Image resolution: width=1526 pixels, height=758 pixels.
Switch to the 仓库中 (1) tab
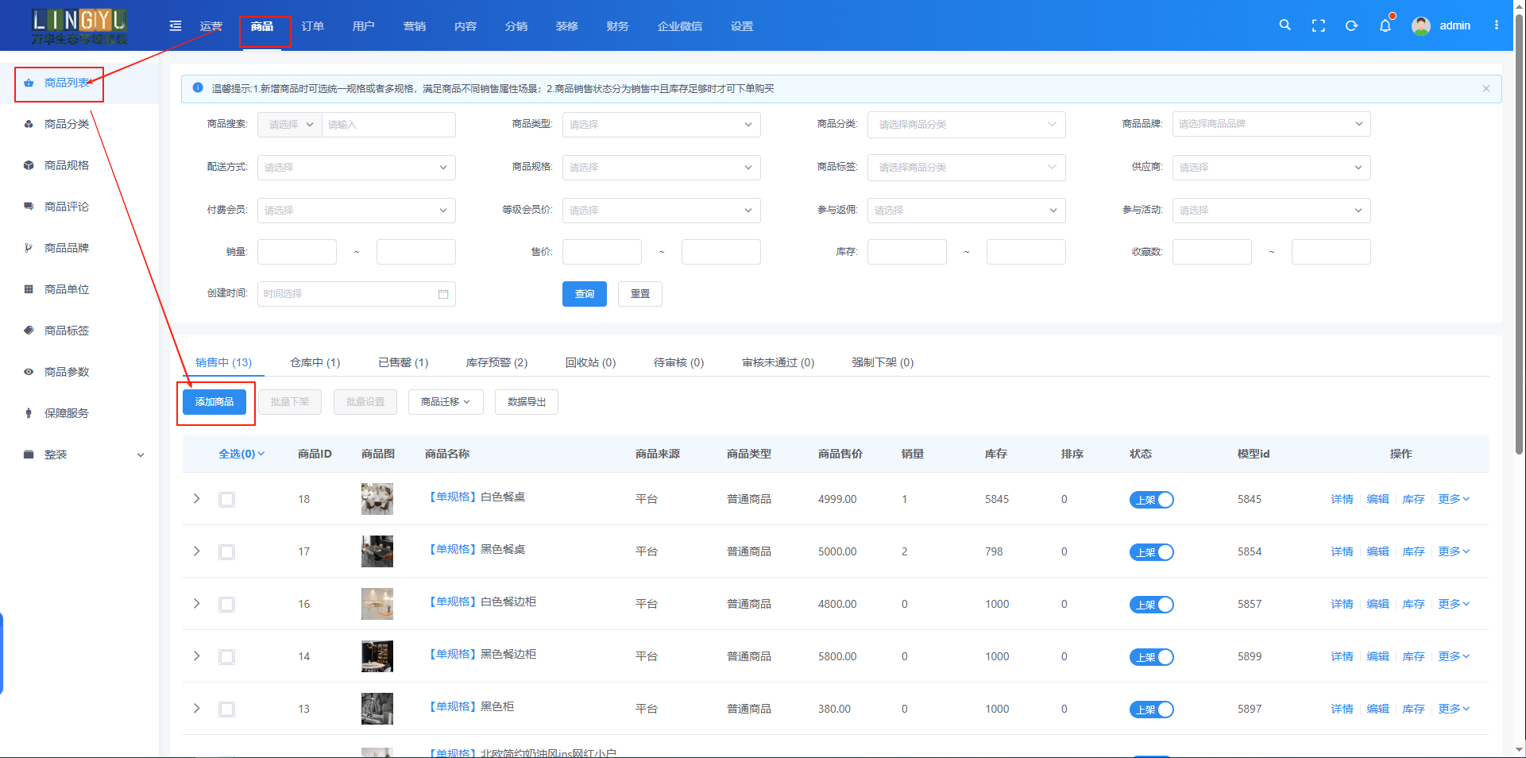315,363
